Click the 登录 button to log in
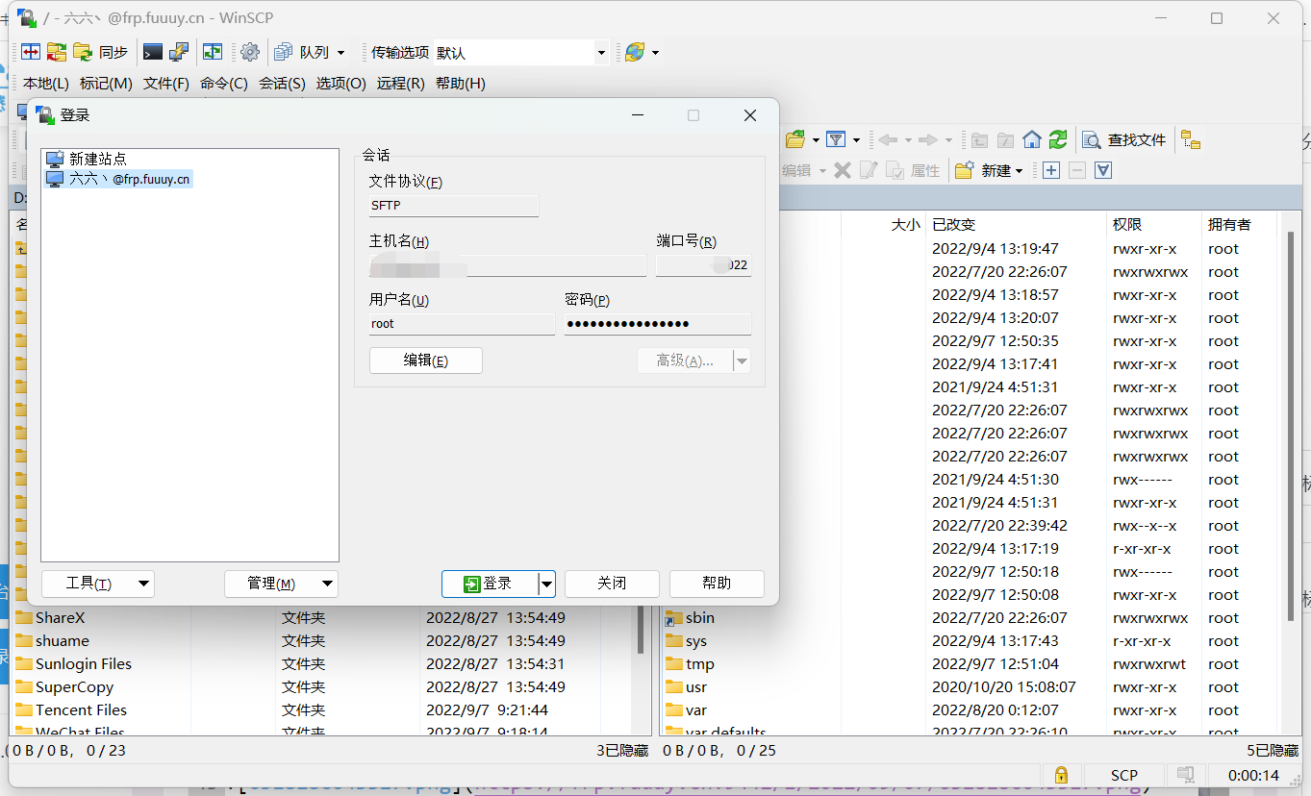Viewport: 1311px width, 796px height. 489,584
